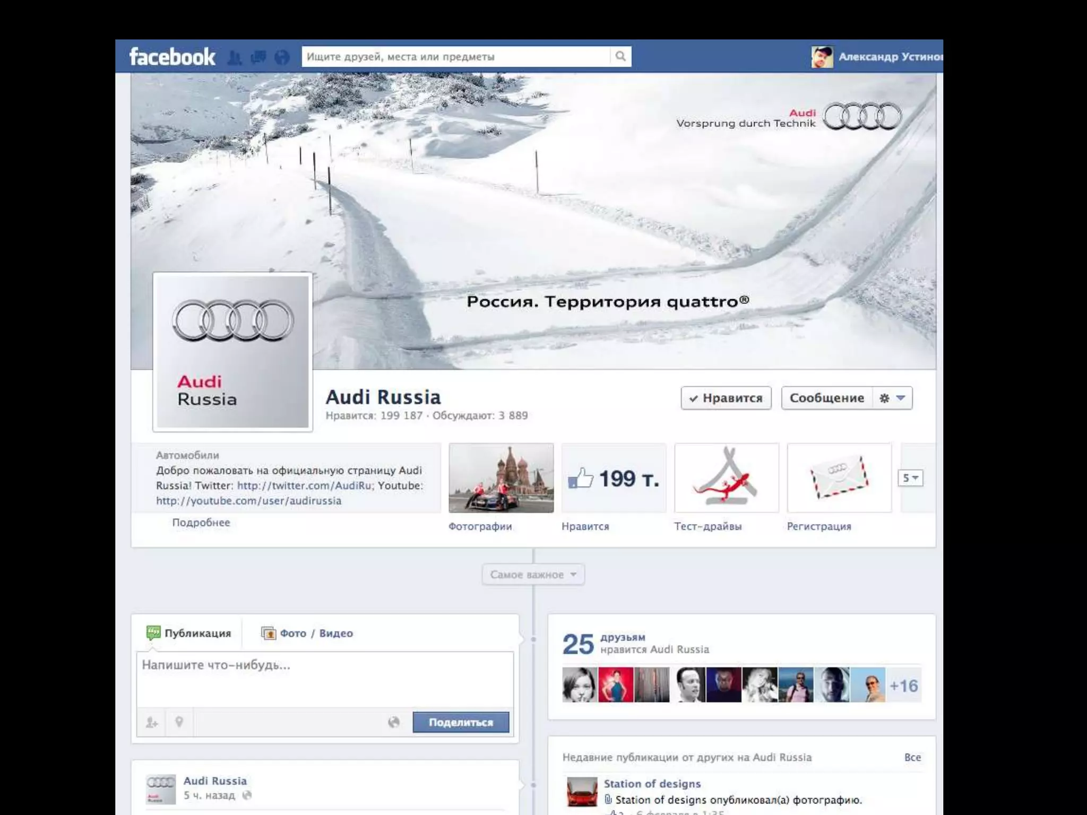The width and height of the screenshot is (1087, 815).
Task: Open the Тест-драйвы gecko app tile
Action: tap(726, 478)
